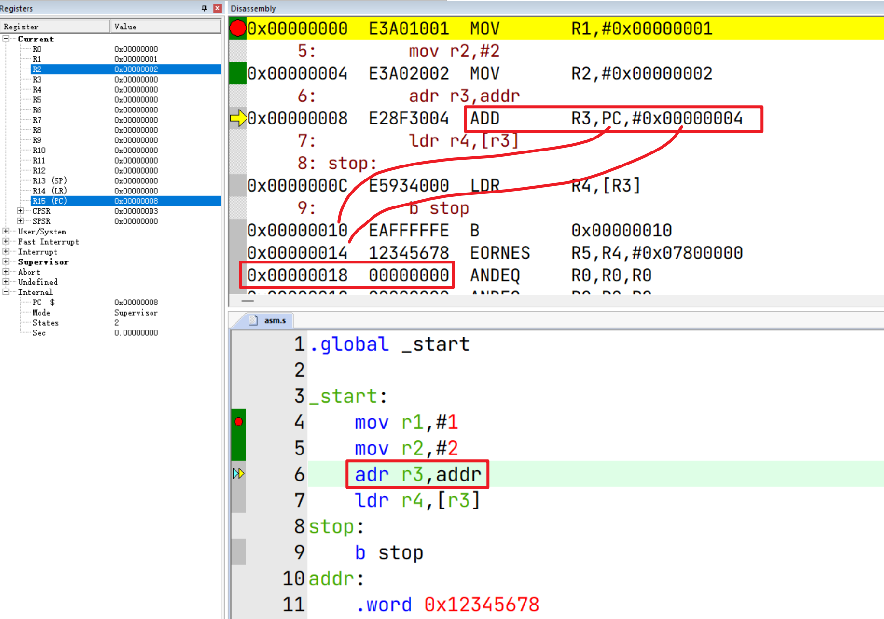Viewport: 884px width, 619px height.
Task: Expand the Interrupt register group
Action: click(x=6, y=251)
